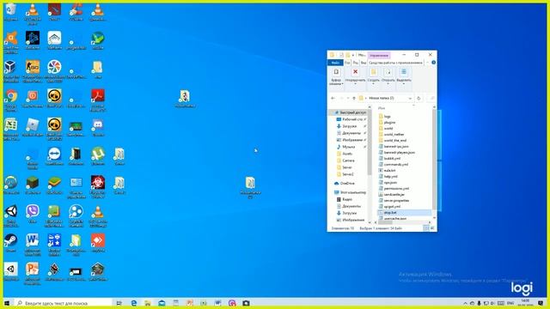Image resolution: width=550 pixels, height=309 pixels.
Task: Collapse the Explorer ribbon with the chevron
Action: point(428,63)
